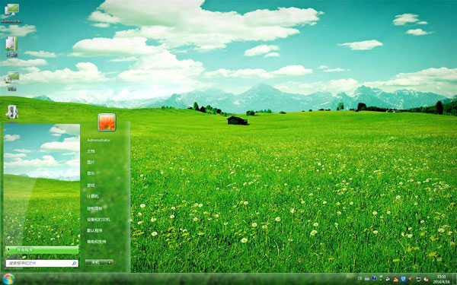Open the 计算机 desktop icon
This screenshot has height=285, width=457.
click(x=11, y=46)
